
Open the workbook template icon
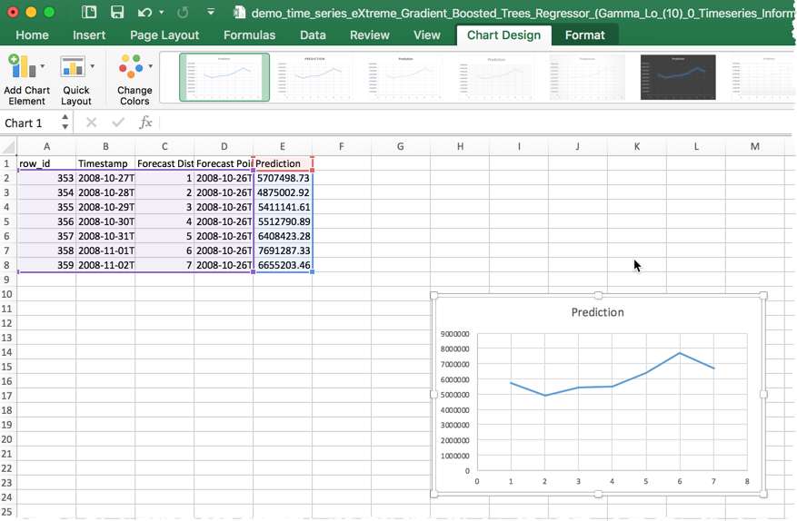click(88, 13)
